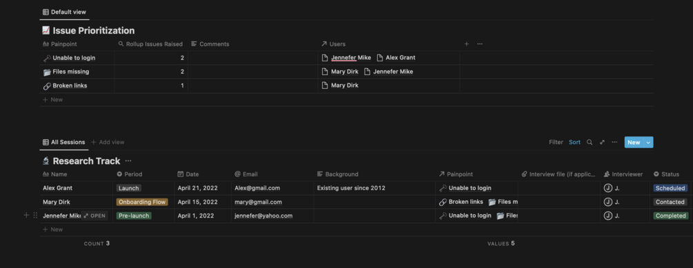This screenshot has width=693, height=268.
Task: Open the Mary Dirk row in Research Track
Action: (x=56, y=203)
